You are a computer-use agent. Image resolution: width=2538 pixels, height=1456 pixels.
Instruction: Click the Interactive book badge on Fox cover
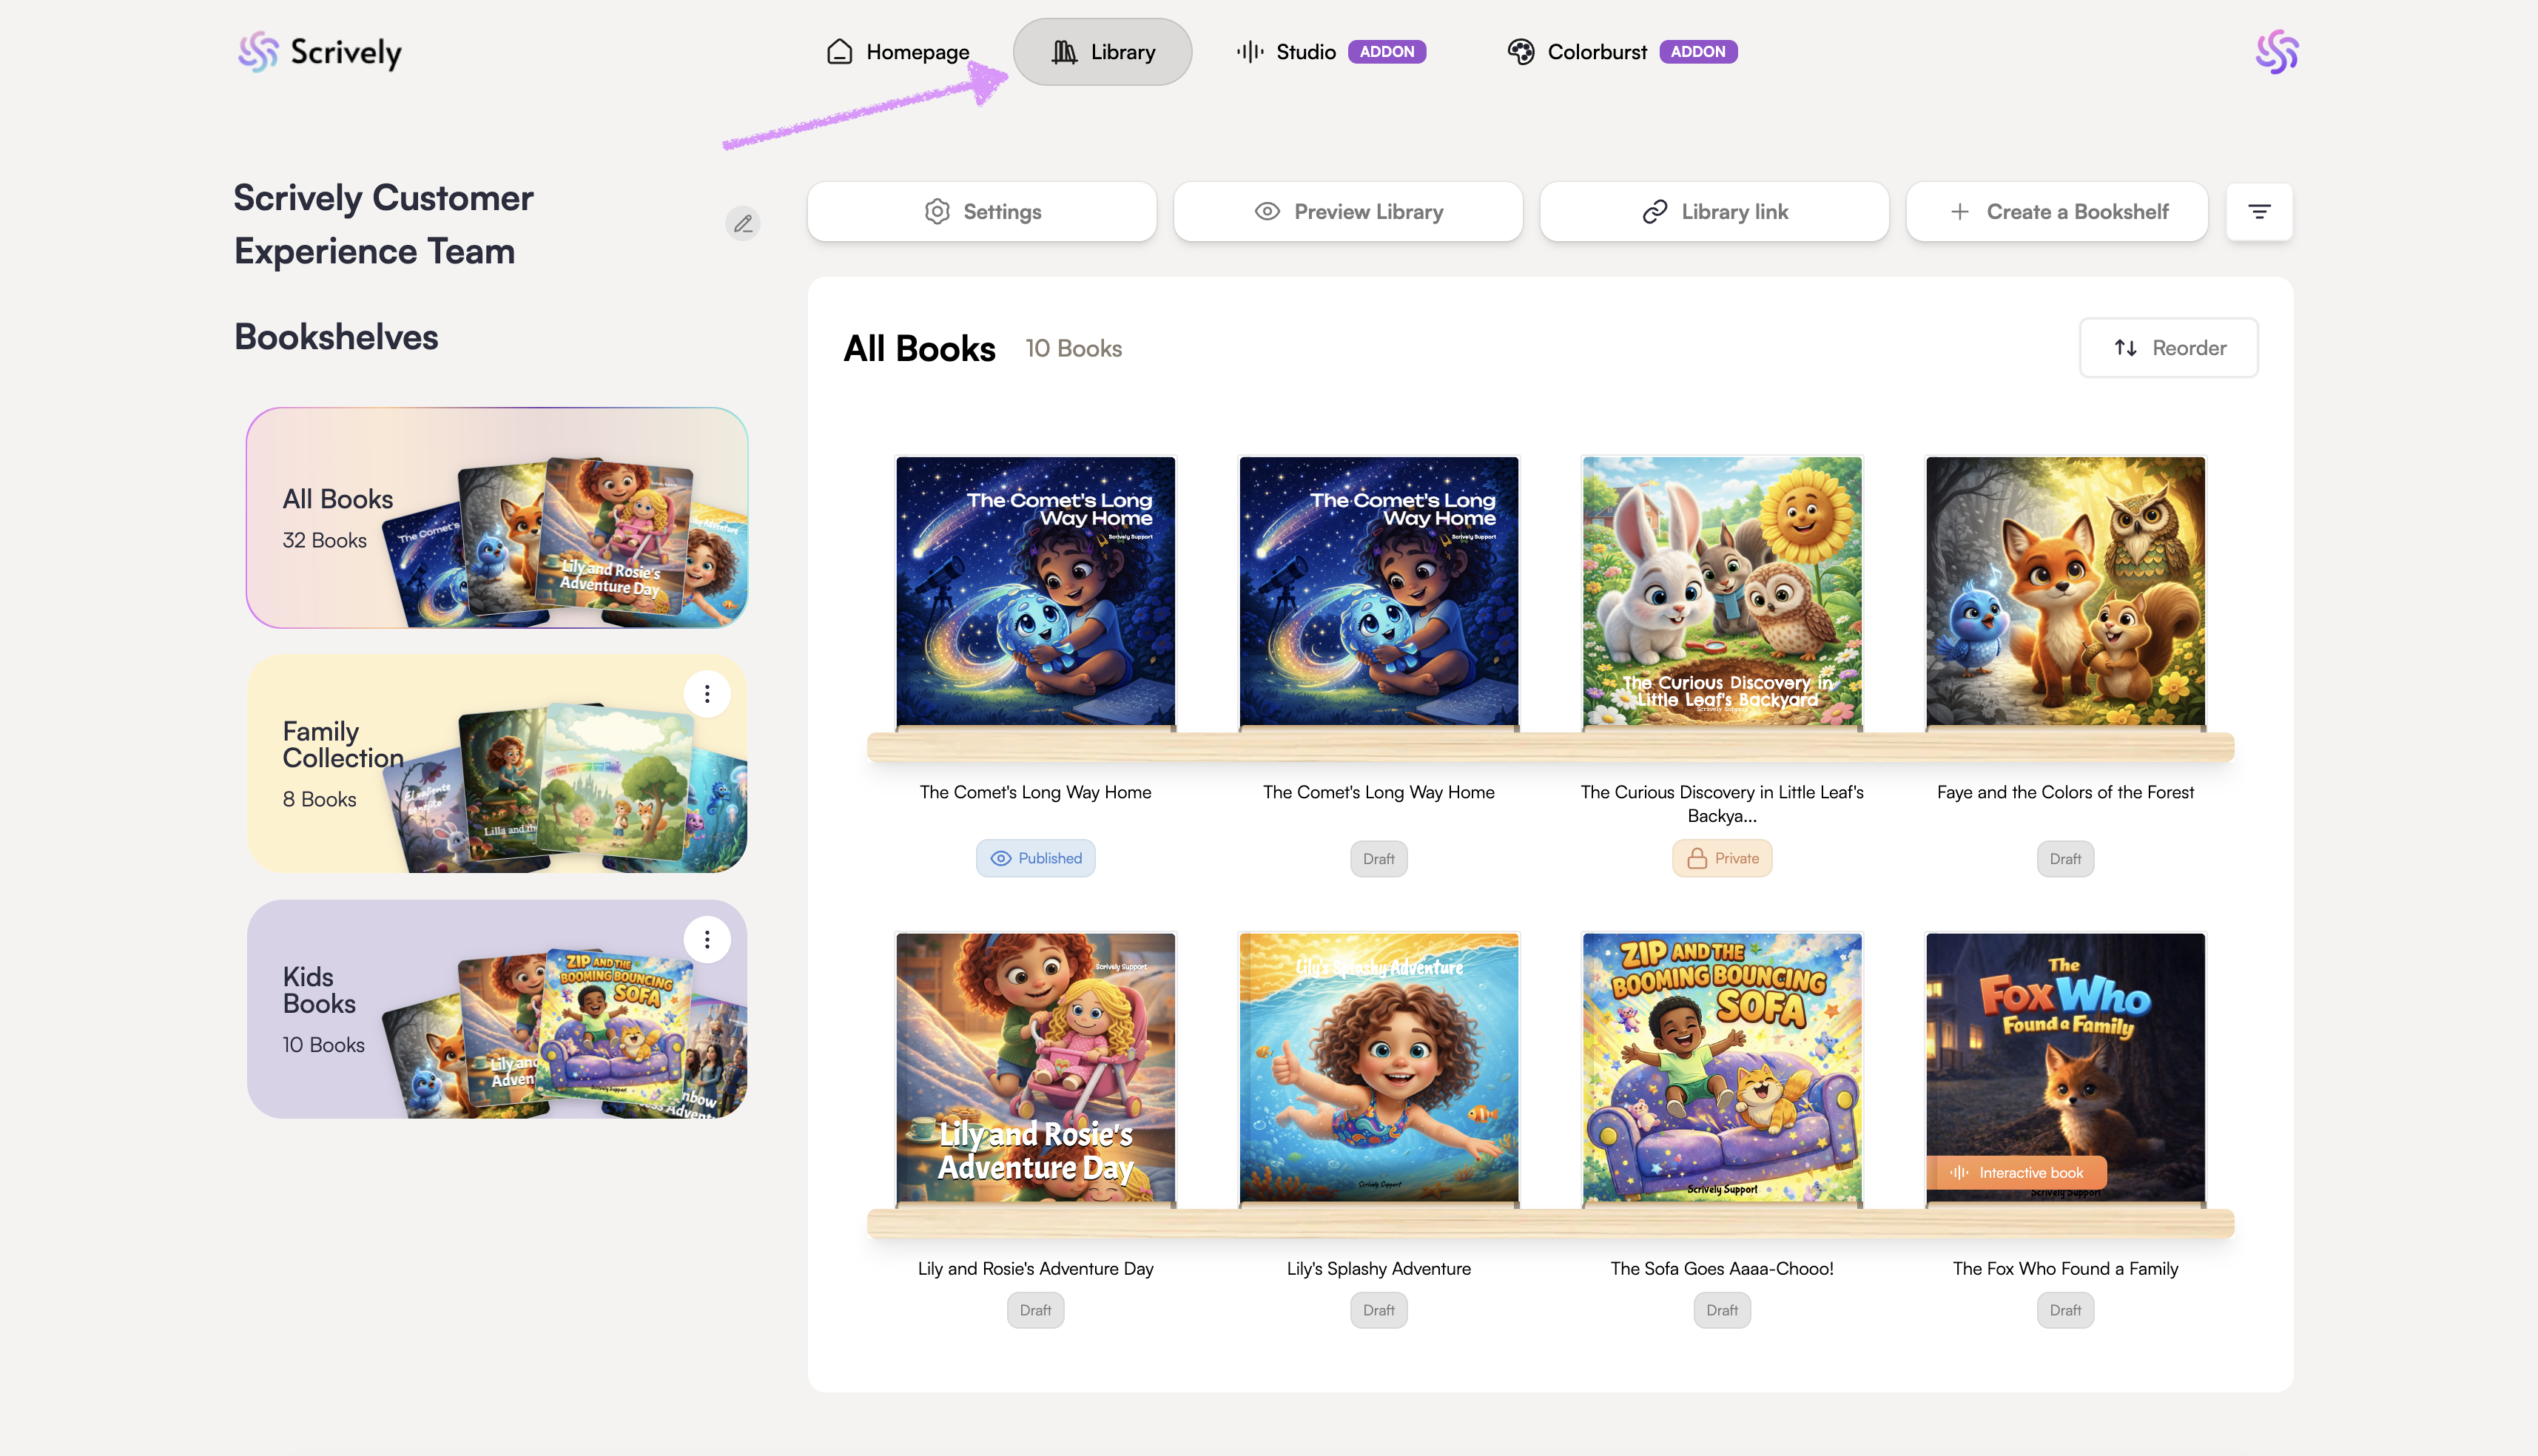pos(2016,1172)
